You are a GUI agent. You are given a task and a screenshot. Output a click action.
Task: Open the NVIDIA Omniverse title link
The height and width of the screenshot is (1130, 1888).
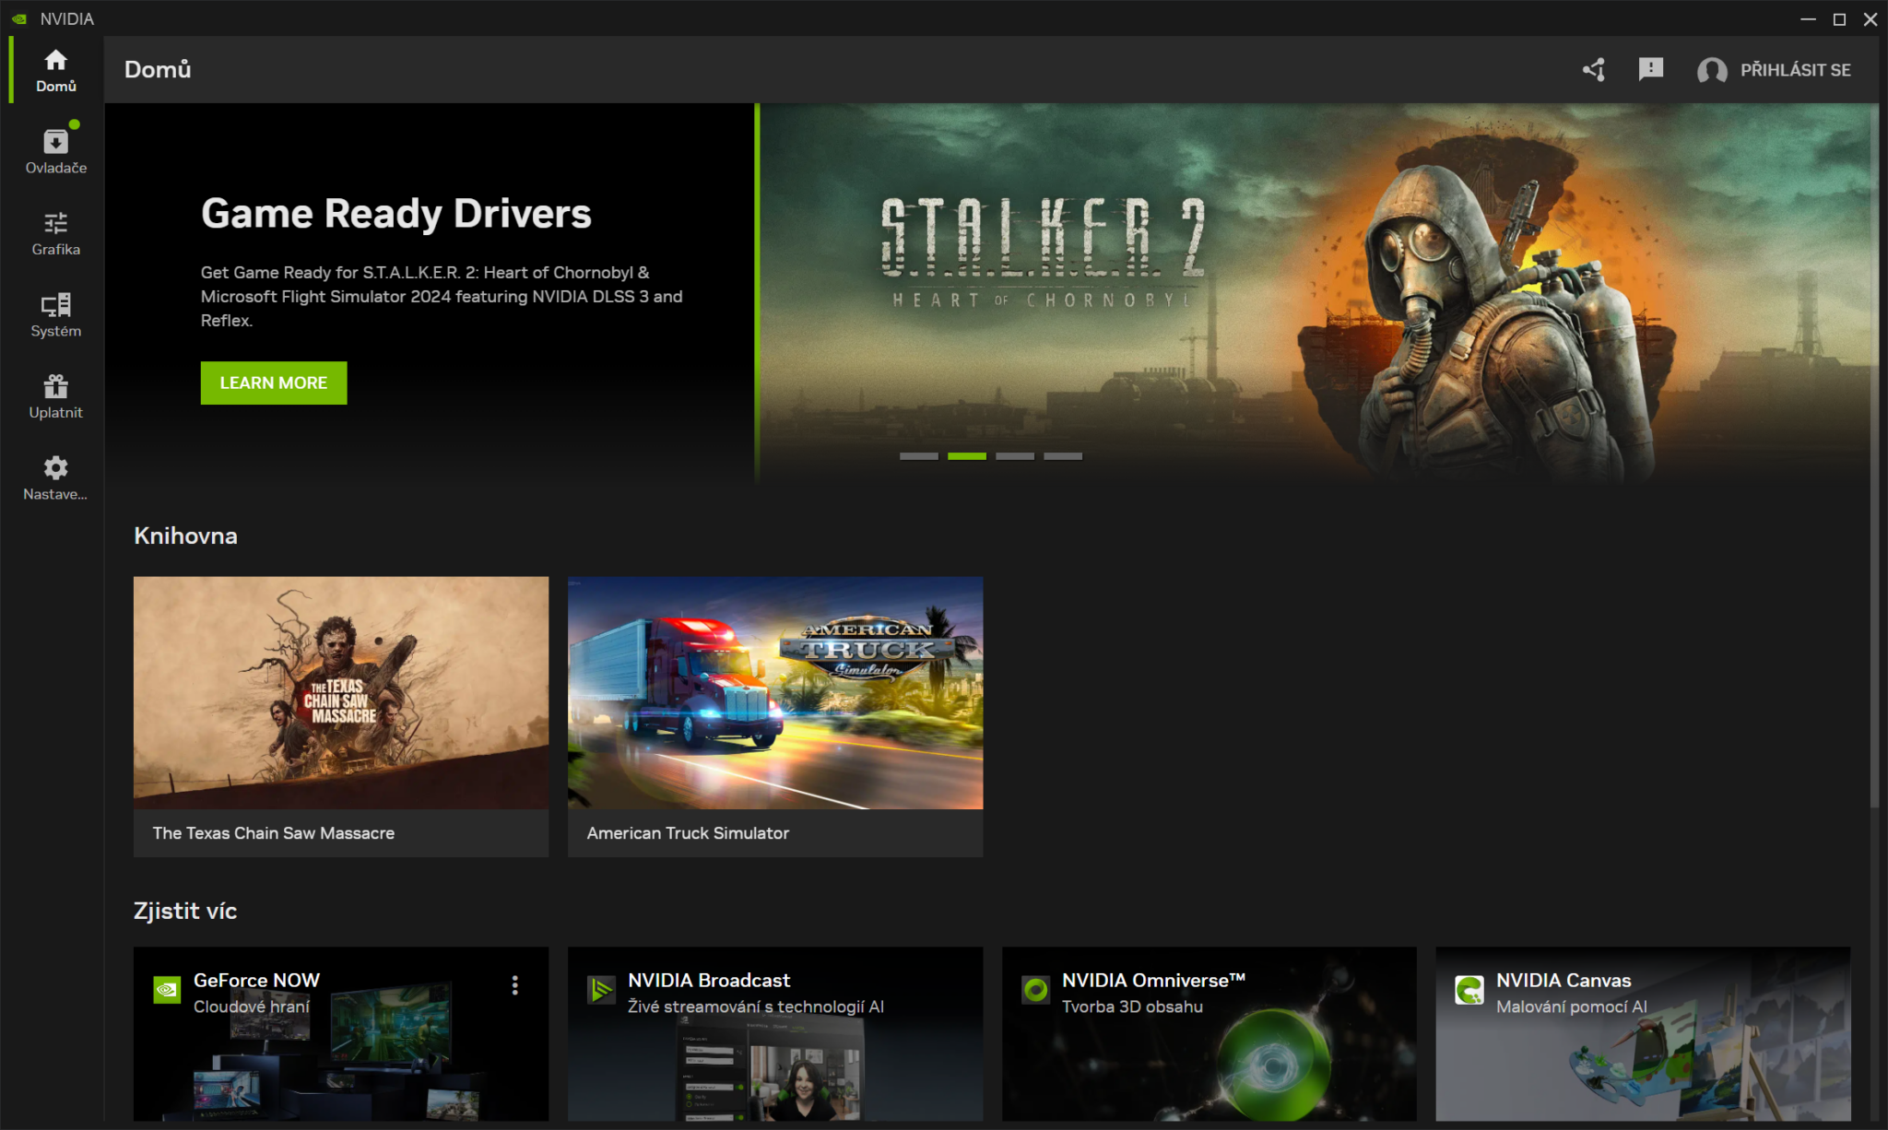click(1153, 981)
